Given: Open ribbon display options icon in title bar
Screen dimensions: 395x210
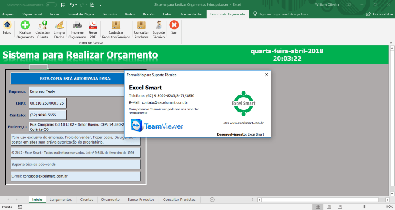Looking at the screenshot, I should 348,4.
